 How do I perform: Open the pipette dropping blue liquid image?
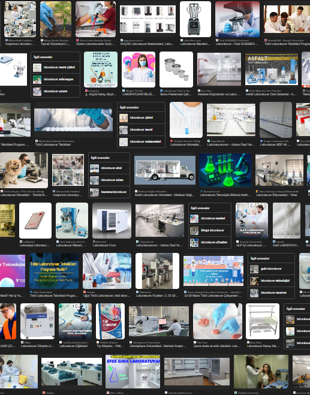coord(186,120)
